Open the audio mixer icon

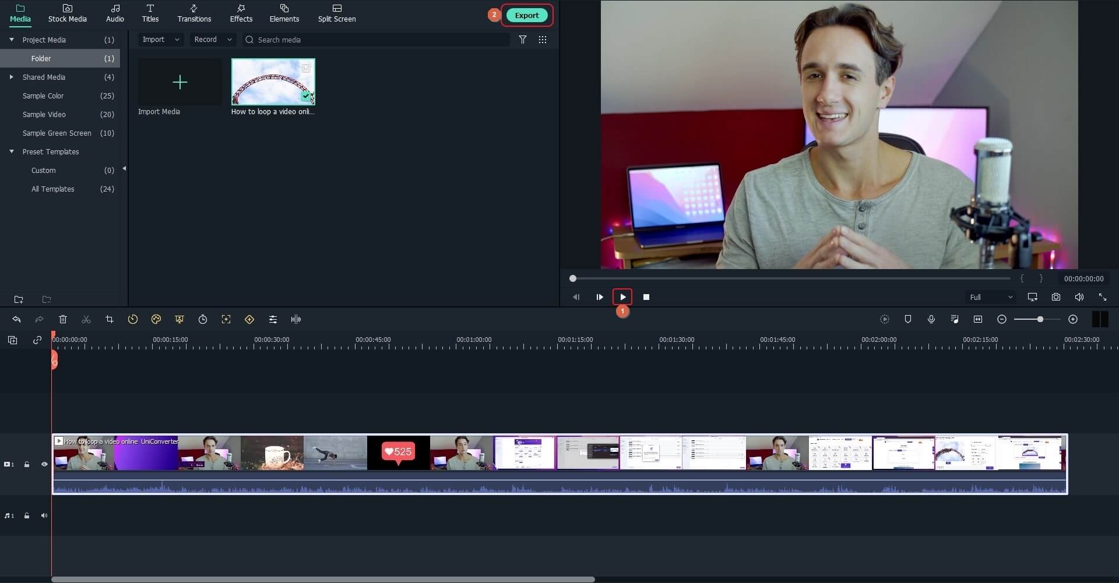pos(955,319)
